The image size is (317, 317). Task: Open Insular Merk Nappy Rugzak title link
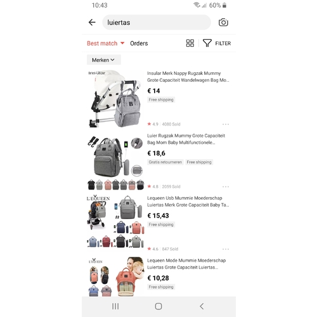(x=188, y=77)
